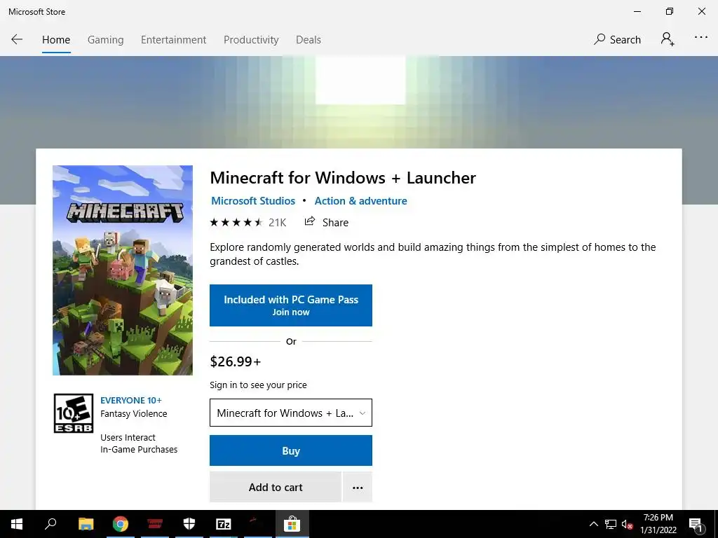The image size is (718, 538).
Task: Click the Share icon next to rating
Action: coord(310,222)
